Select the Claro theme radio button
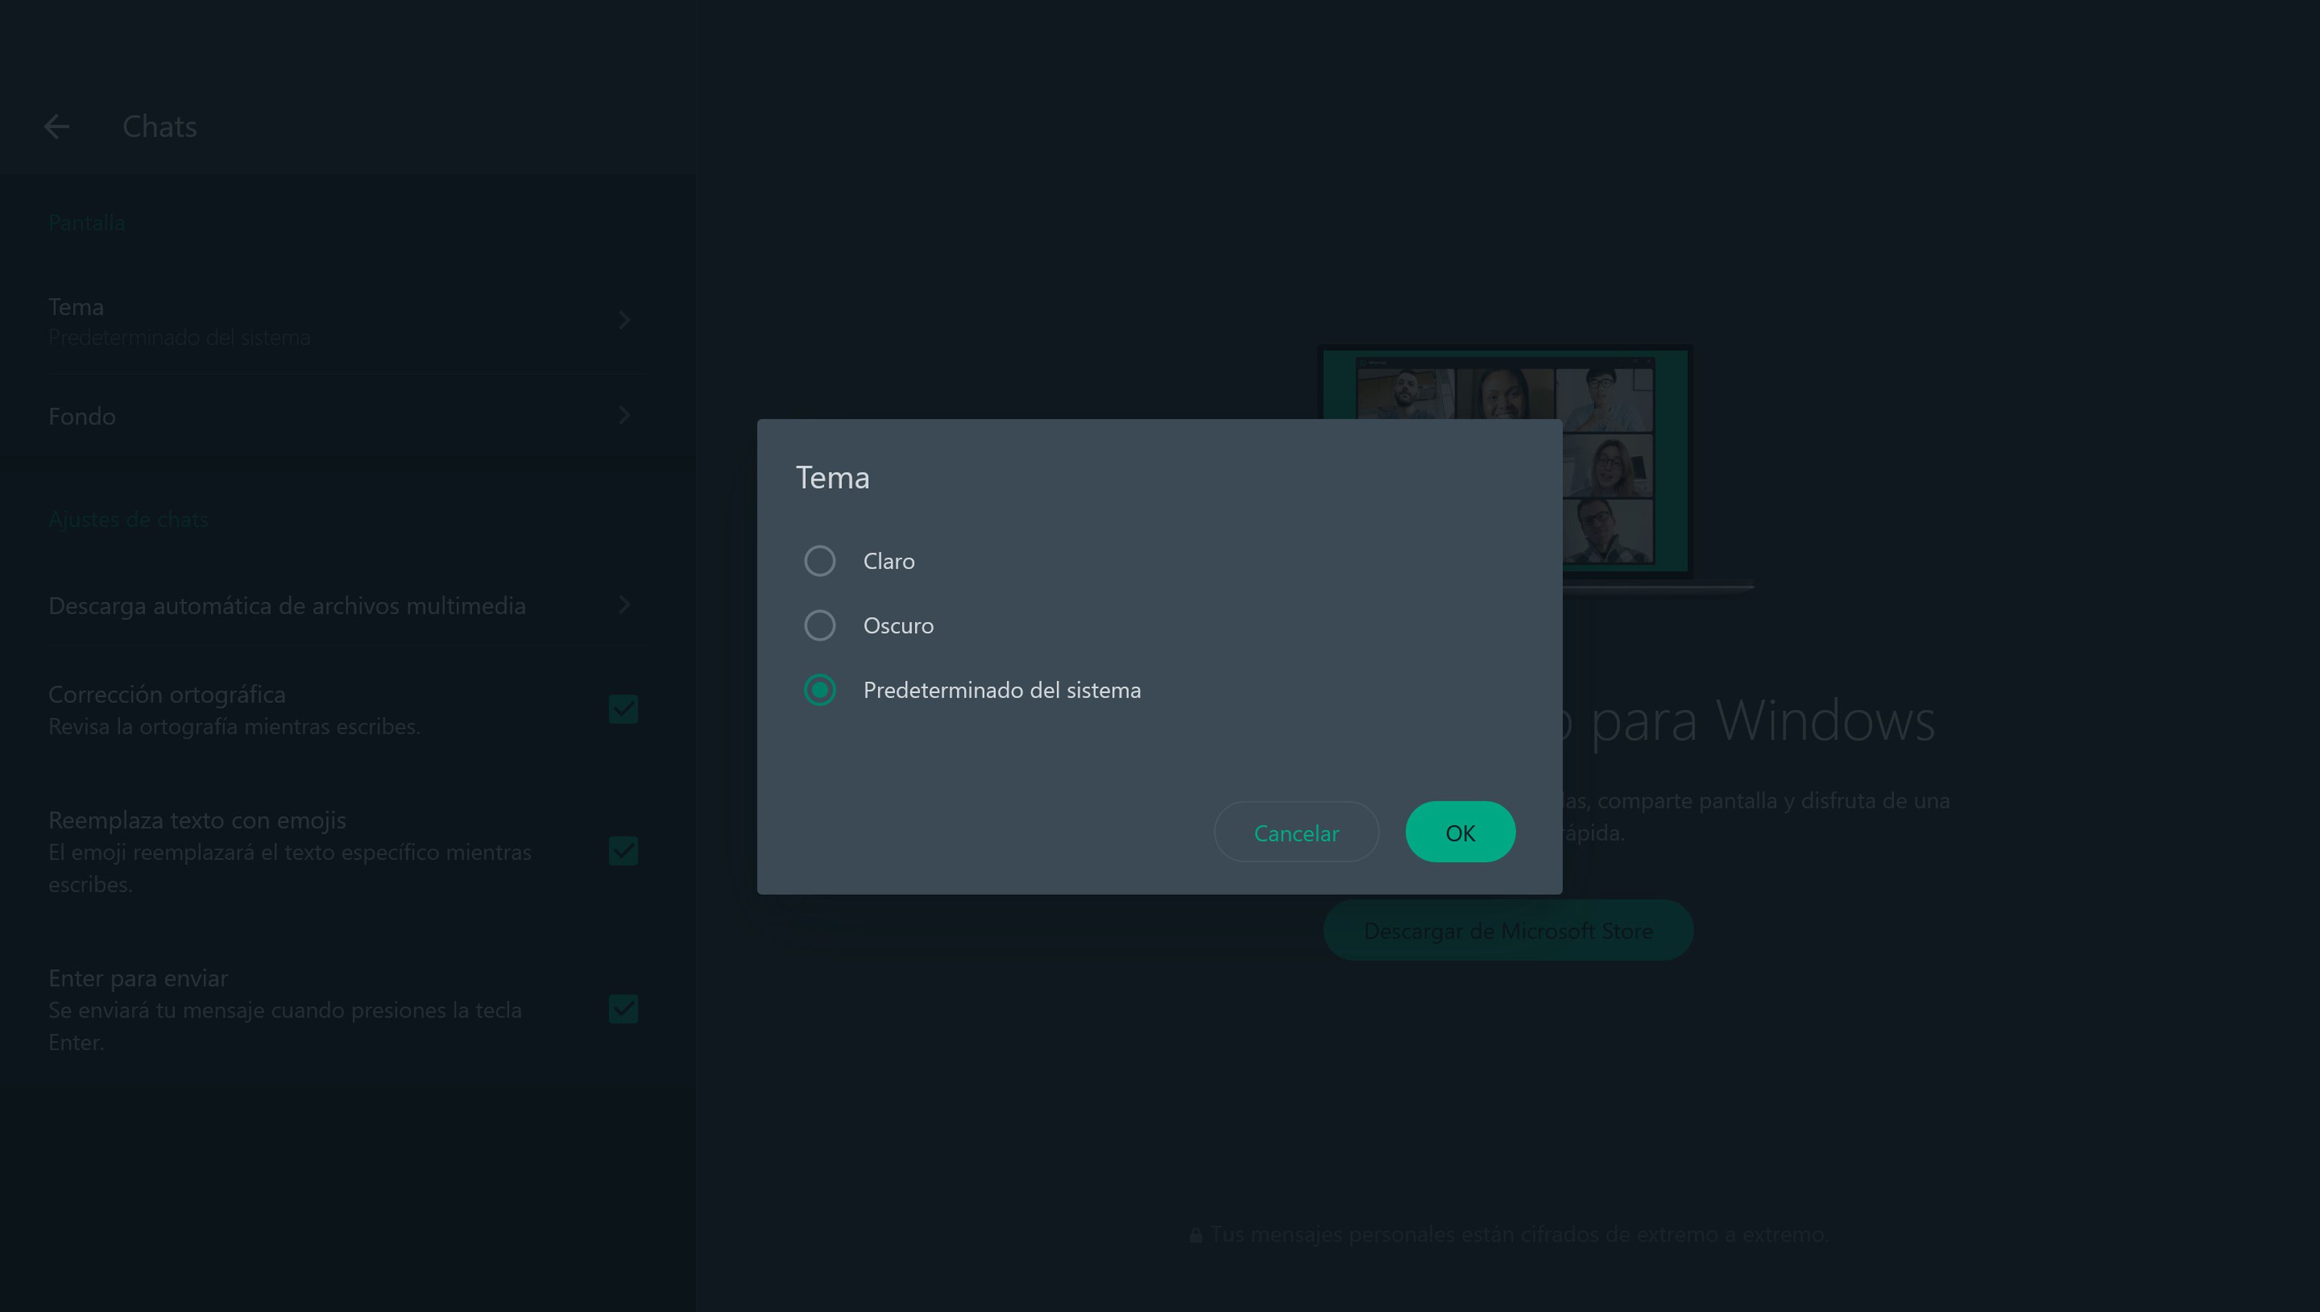This screenshot has width=2320, height=1312. (x=820, y=560)
